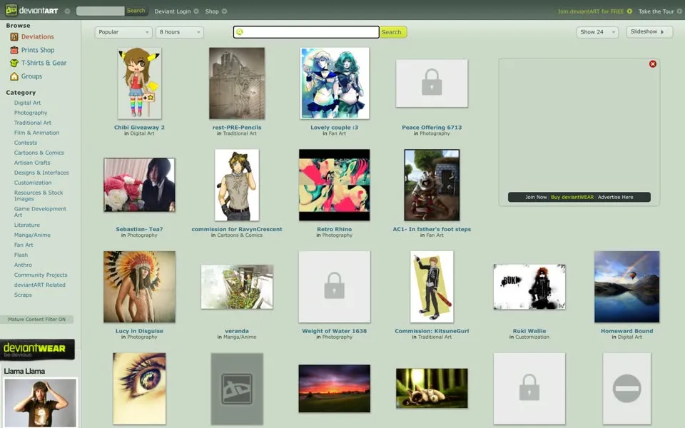The height and width of the screenshot is (428, 685).
Task: Select the Photography category
Action: pyautogui.click(x=31, y=113)
